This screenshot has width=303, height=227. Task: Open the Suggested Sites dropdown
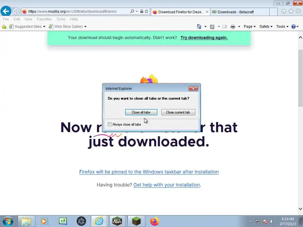tap(27, 26)
